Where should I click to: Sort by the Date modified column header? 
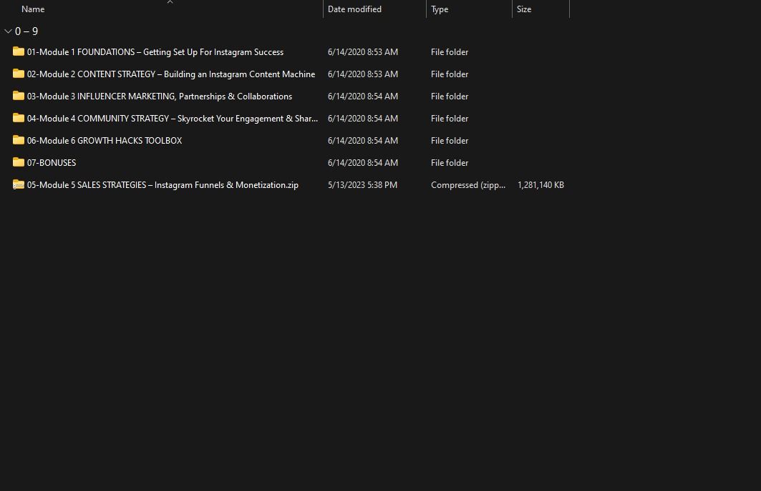(x=354, y=9)
